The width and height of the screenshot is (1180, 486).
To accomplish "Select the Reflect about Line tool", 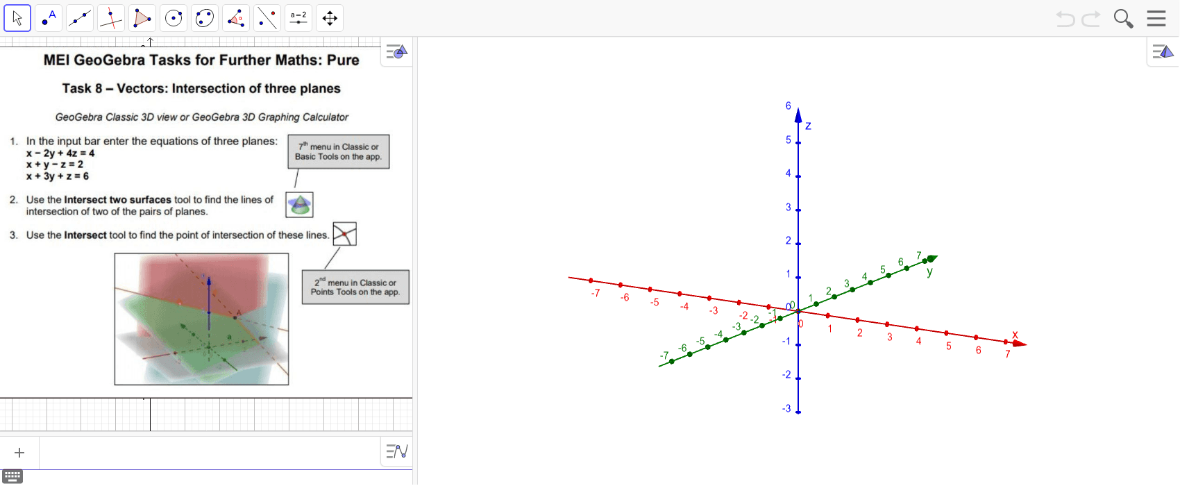I will pos(267,18).
